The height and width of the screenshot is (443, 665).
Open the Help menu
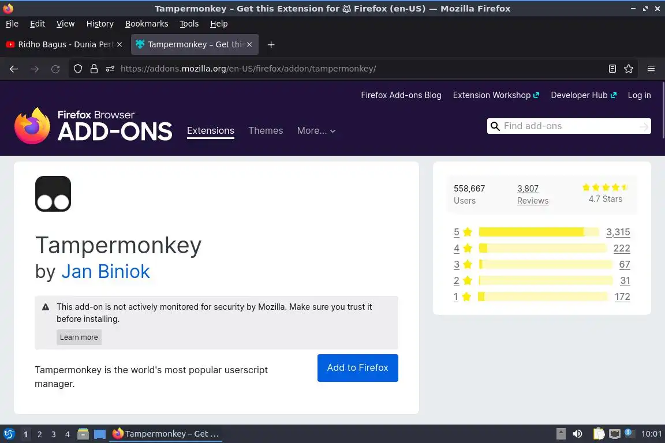(219, 24)
